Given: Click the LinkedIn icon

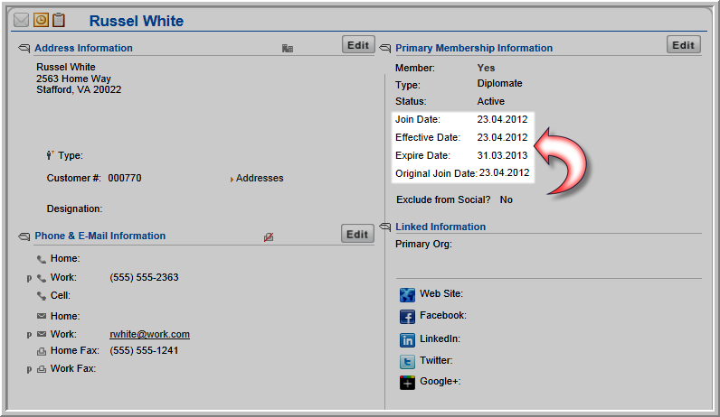Looking at the screenshot, I should coord(407,340).
